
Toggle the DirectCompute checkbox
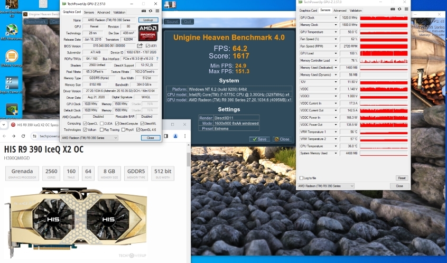(117, 124)
